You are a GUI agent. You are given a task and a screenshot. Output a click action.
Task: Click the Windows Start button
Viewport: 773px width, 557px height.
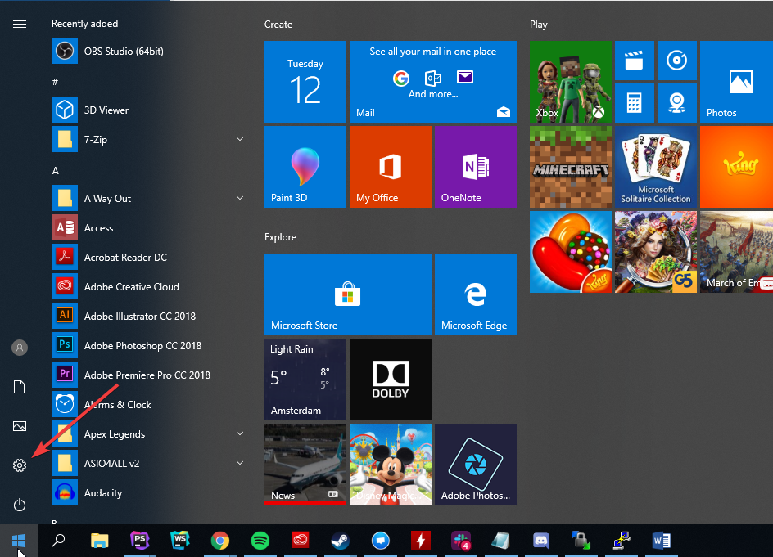(x=19, y=540)
